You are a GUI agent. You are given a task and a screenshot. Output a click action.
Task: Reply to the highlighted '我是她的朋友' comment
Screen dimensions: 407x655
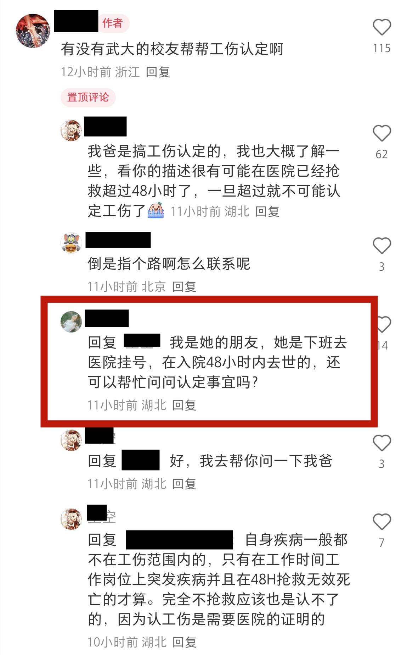pyautogui.click(x=184, y=405)
